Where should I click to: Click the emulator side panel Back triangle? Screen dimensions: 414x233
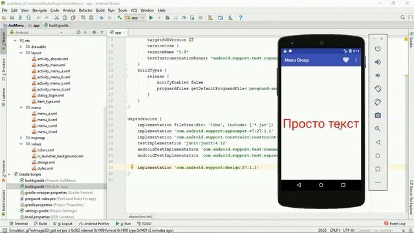[378, 142]
